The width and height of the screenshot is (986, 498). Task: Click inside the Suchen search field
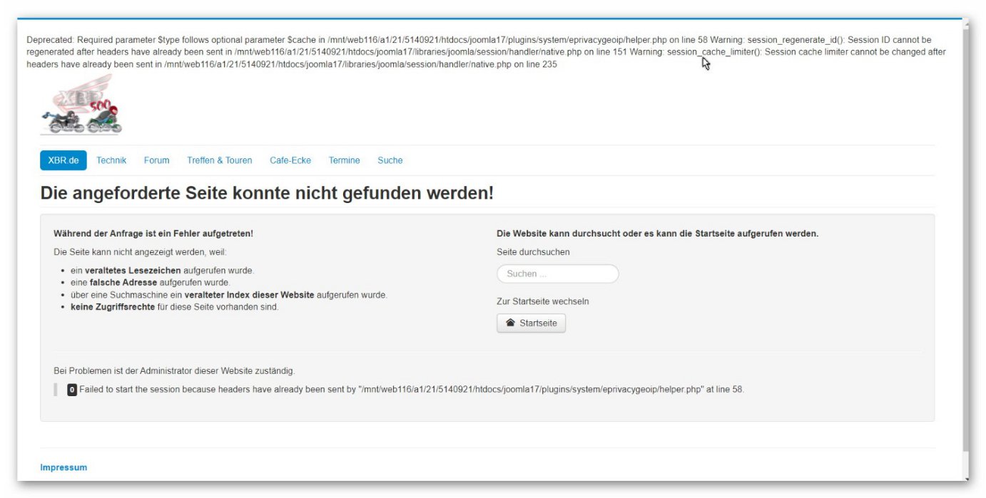[x=556, y=273]
